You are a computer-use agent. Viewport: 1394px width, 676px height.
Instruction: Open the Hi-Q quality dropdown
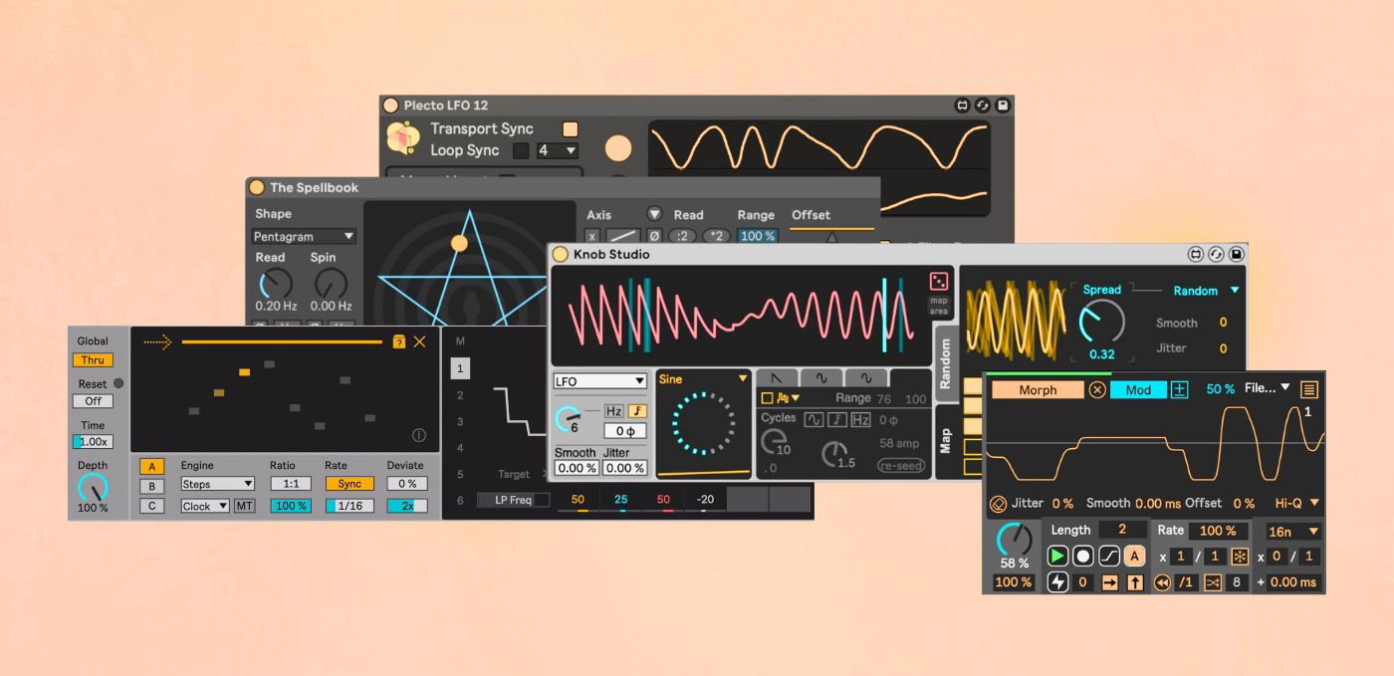(x=1295, y=503)
